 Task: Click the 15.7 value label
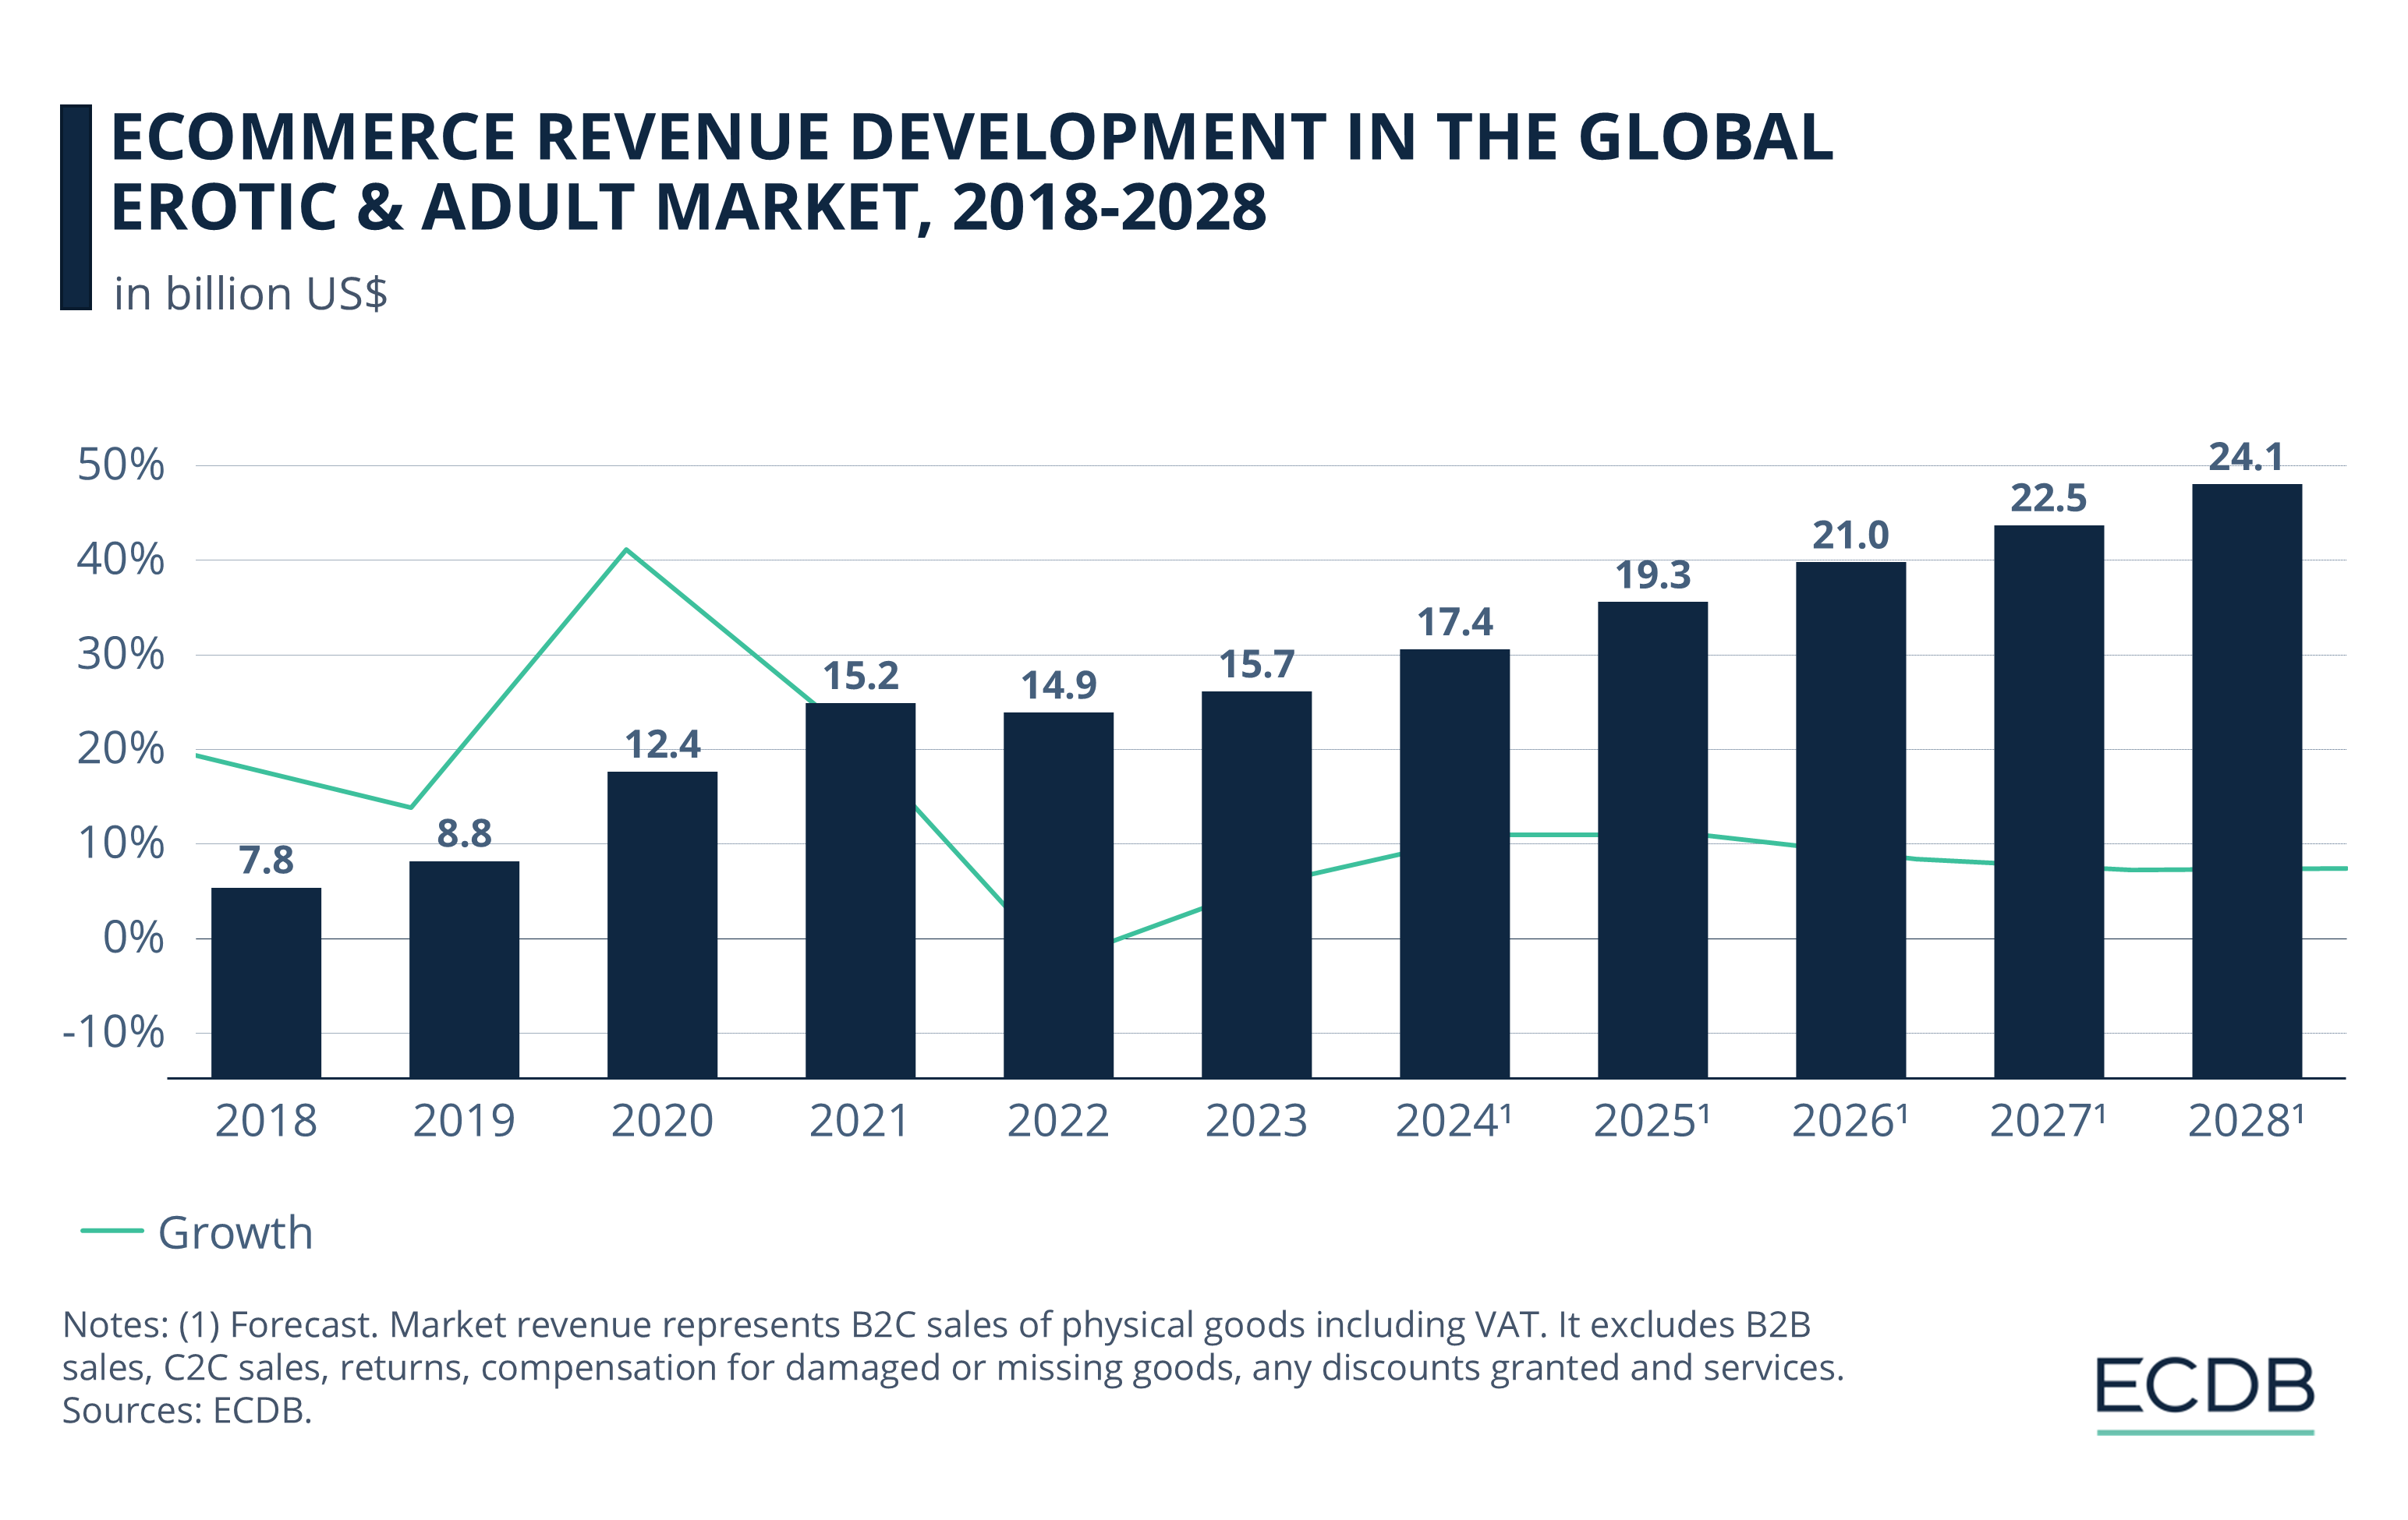(x=1256, y=665)
